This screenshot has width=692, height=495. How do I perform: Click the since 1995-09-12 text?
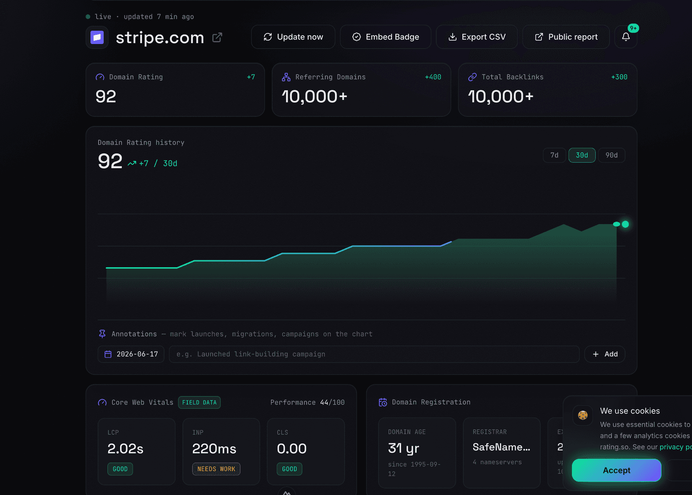coord(414,469)
